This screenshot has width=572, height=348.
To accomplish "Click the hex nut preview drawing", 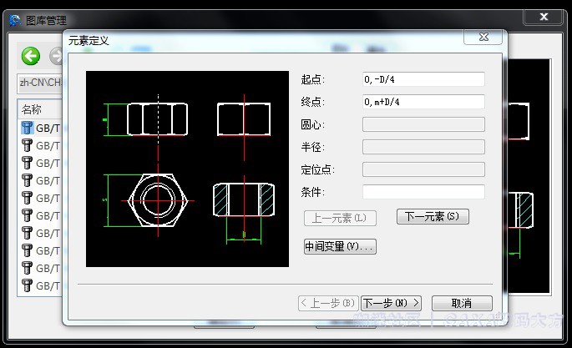I will pos(187,169).
